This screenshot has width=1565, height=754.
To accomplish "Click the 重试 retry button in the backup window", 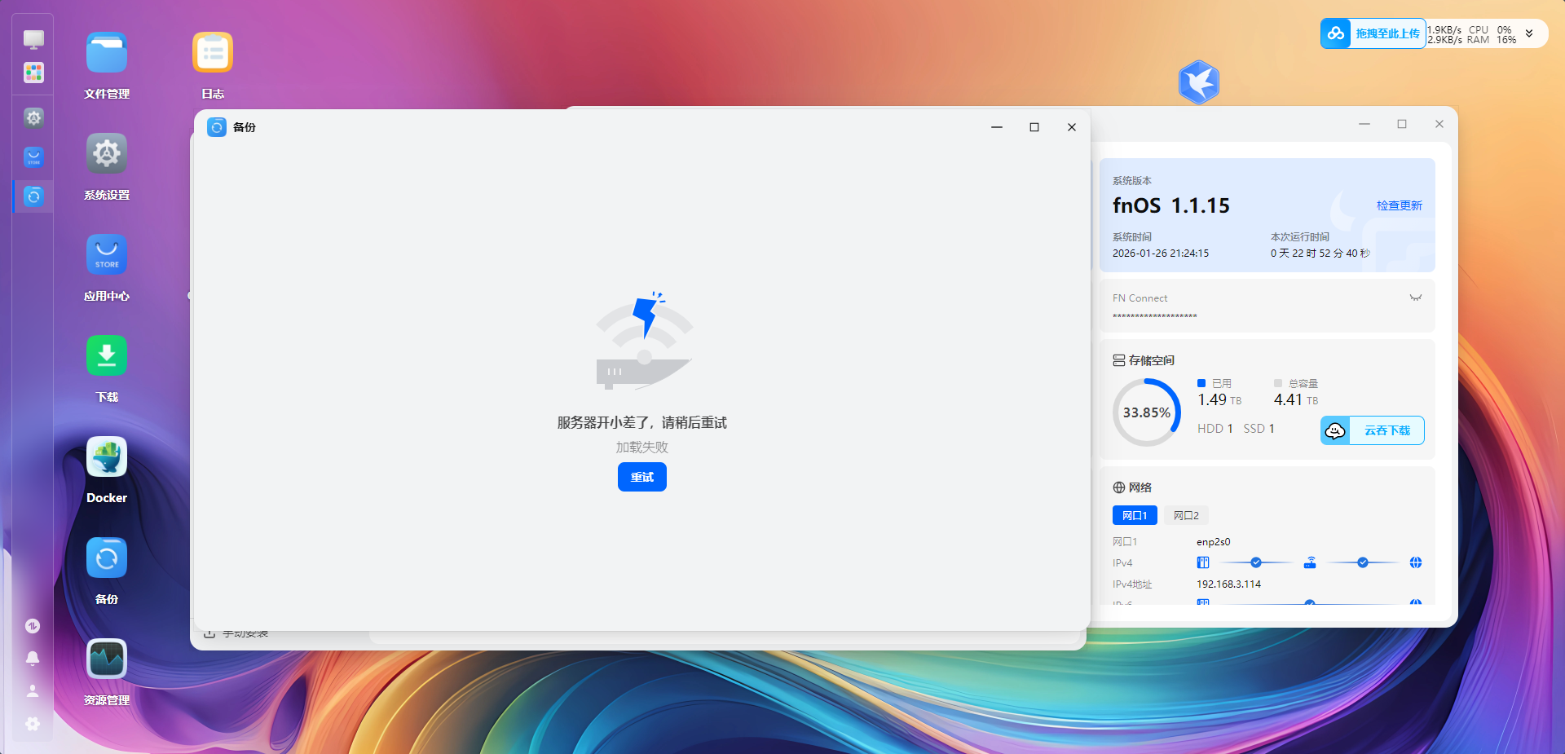I will pos(642,477).
